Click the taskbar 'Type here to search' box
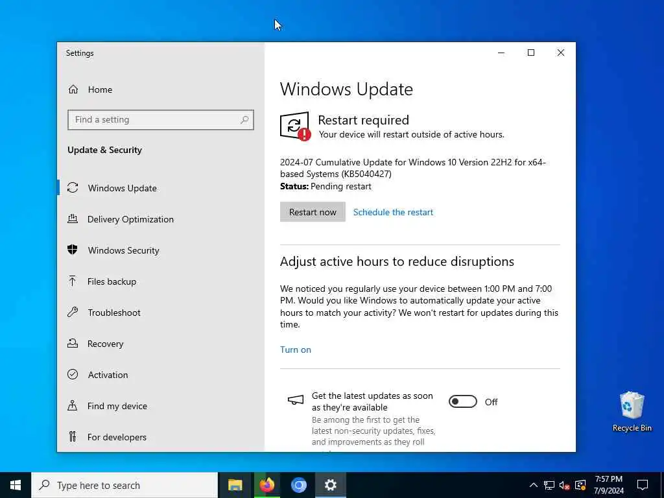Screen dimensions: 664x498 click(x=124, y=485)
